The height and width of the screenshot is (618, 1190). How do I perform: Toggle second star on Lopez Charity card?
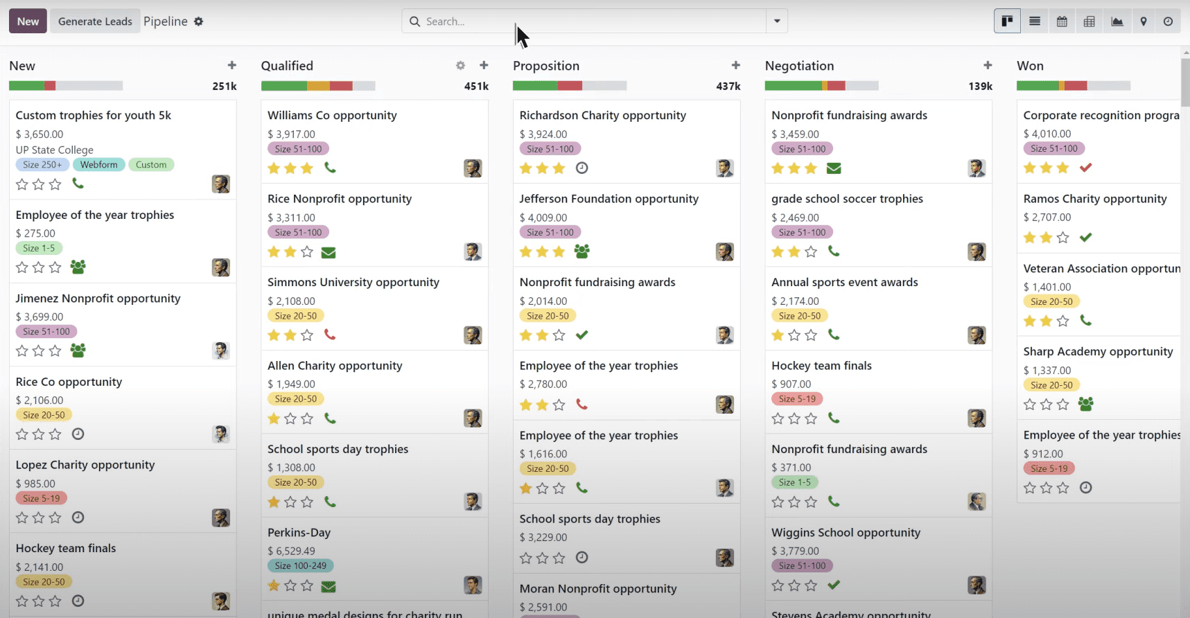click(x=39, y=518)
